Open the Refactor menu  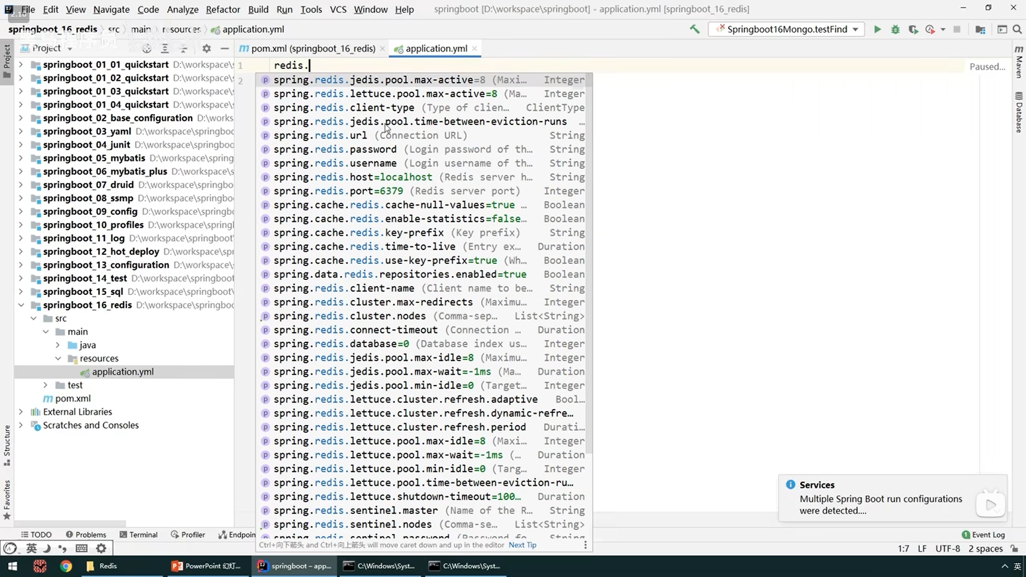pos(223,9)
